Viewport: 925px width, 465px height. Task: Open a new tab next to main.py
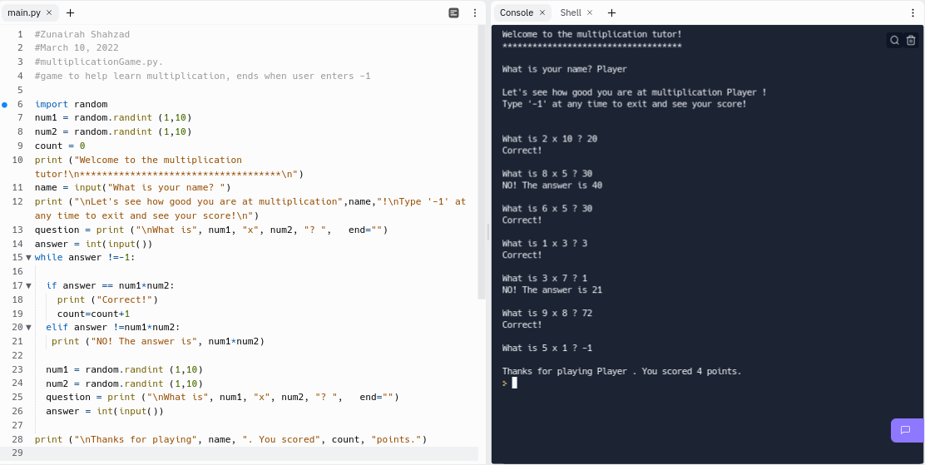(70, 12)
